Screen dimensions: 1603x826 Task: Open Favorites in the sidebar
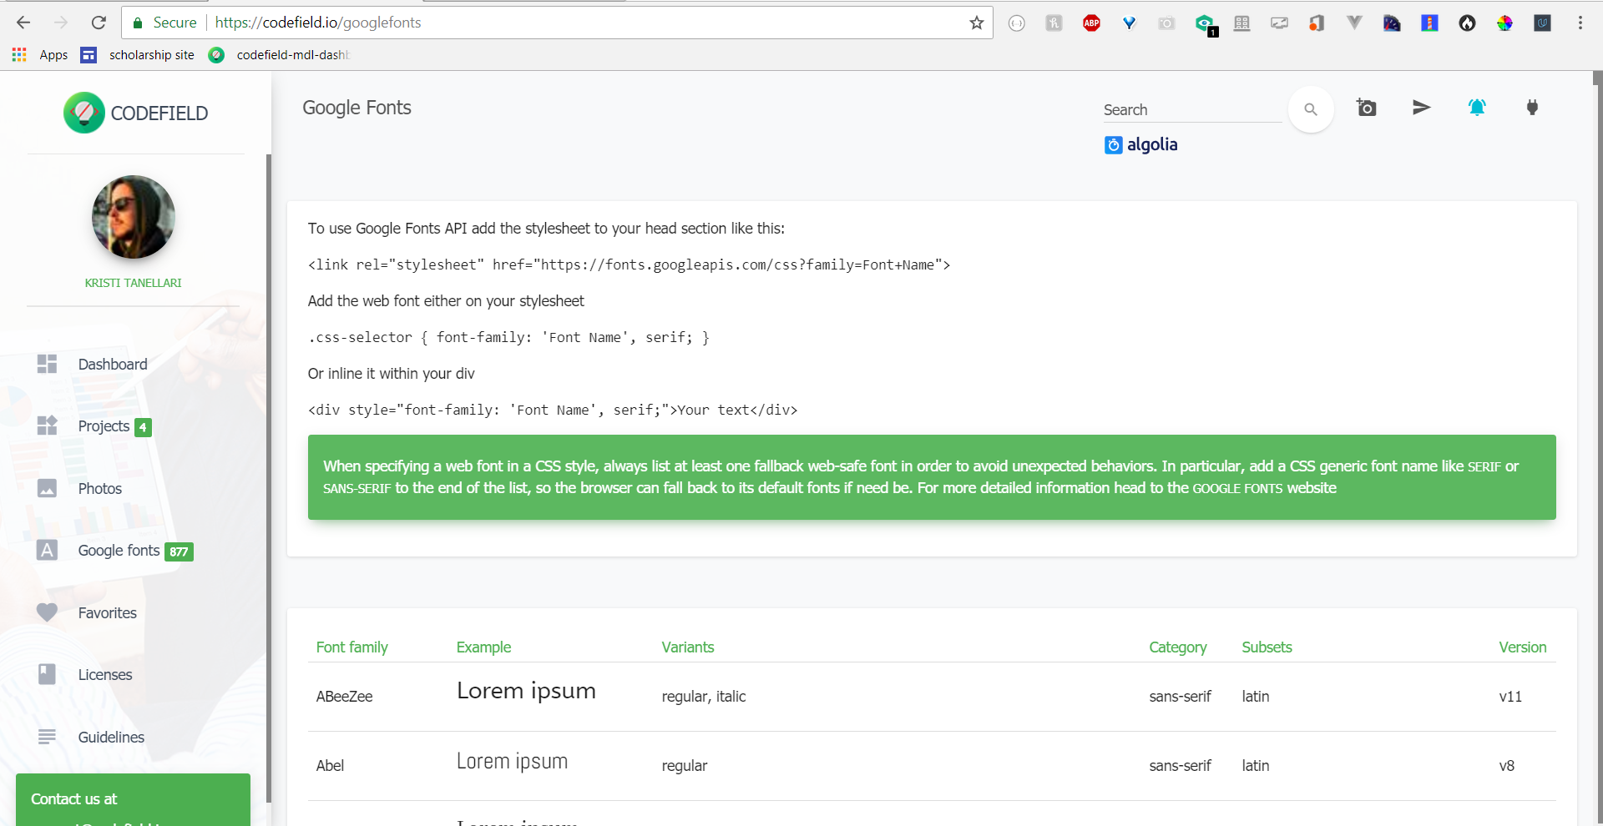click(108, 613)
